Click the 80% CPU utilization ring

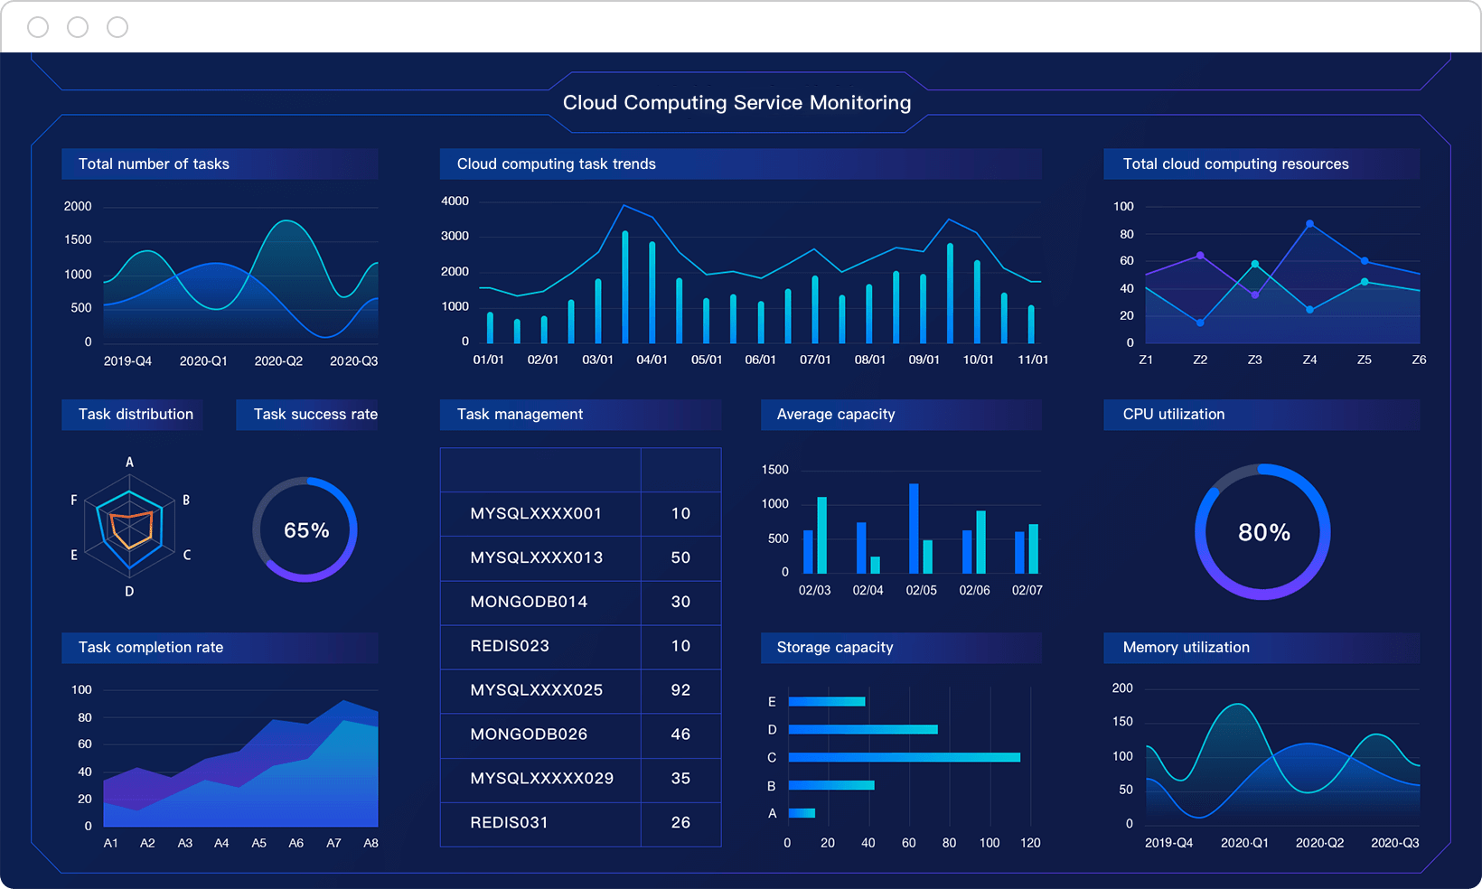pyautogui.click(x=1262, y=531)
